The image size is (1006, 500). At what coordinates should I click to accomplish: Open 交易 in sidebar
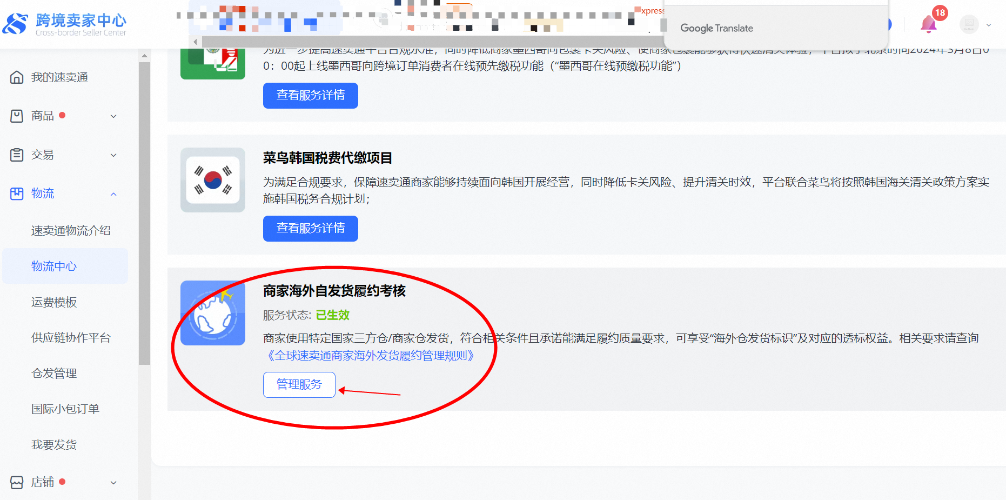(x=43, y=155)
